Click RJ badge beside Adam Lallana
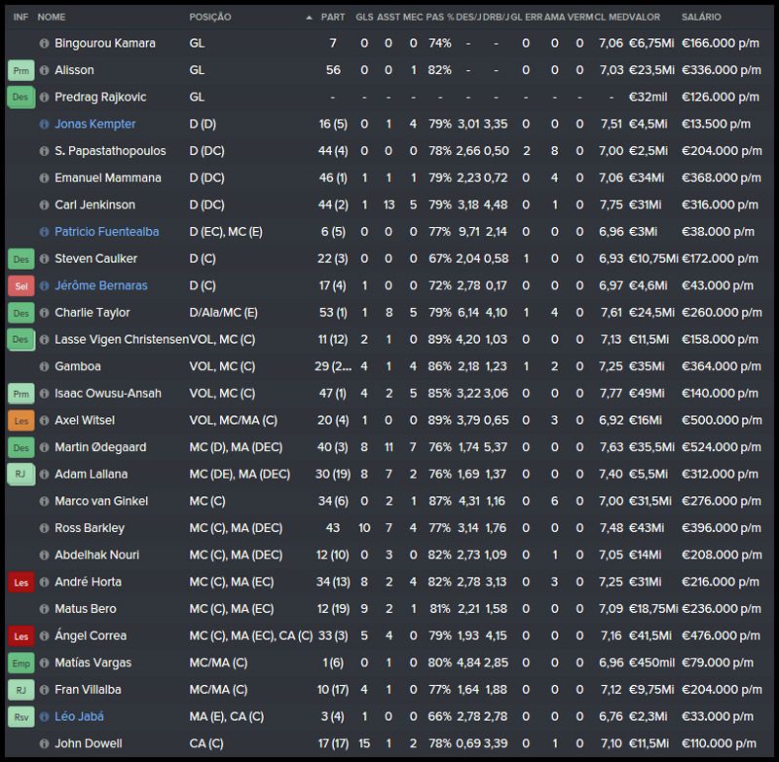Image resolution: width=779 pixels, height=762 pixels. (20, 475)
